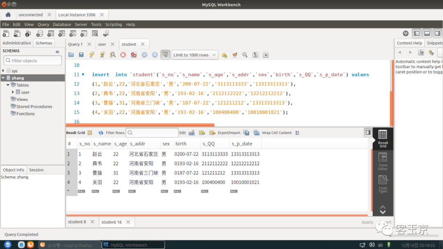Open the user editor tab
The width and height of the screenshot is (443, 249).
coord(102,44)
